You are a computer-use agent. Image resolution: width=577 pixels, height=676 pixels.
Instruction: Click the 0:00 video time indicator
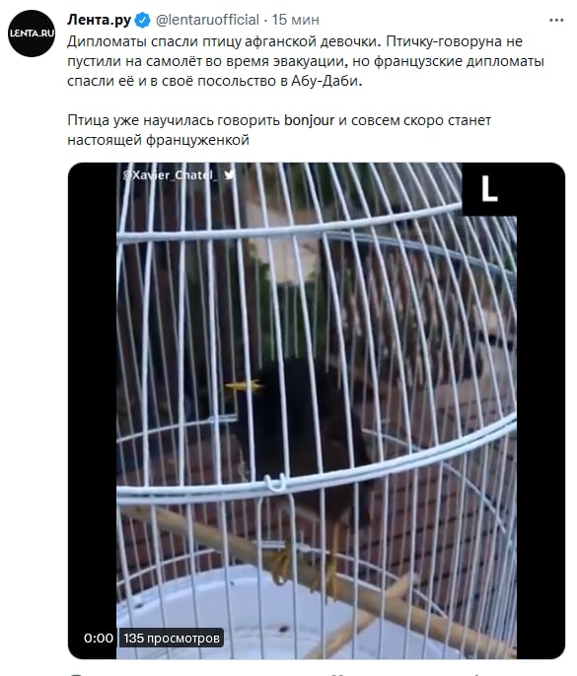(99, 638)
